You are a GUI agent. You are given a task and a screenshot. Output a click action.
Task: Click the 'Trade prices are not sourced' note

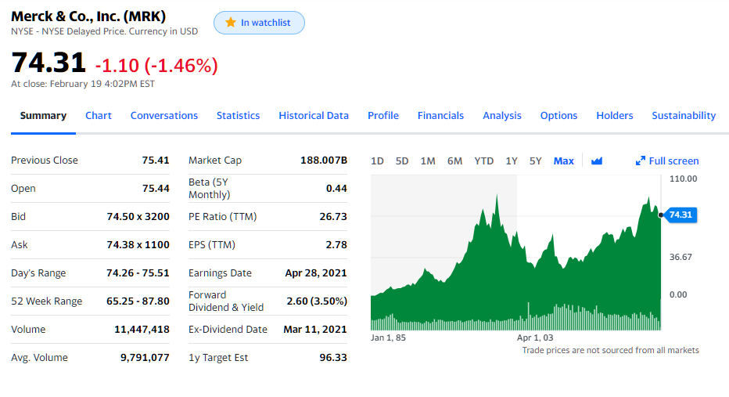point(610,350)
